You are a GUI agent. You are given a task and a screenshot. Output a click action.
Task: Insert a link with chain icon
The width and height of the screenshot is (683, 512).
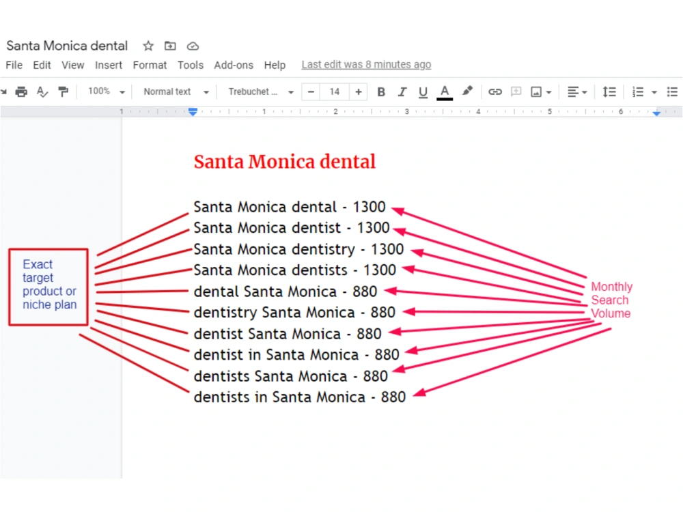494,92
